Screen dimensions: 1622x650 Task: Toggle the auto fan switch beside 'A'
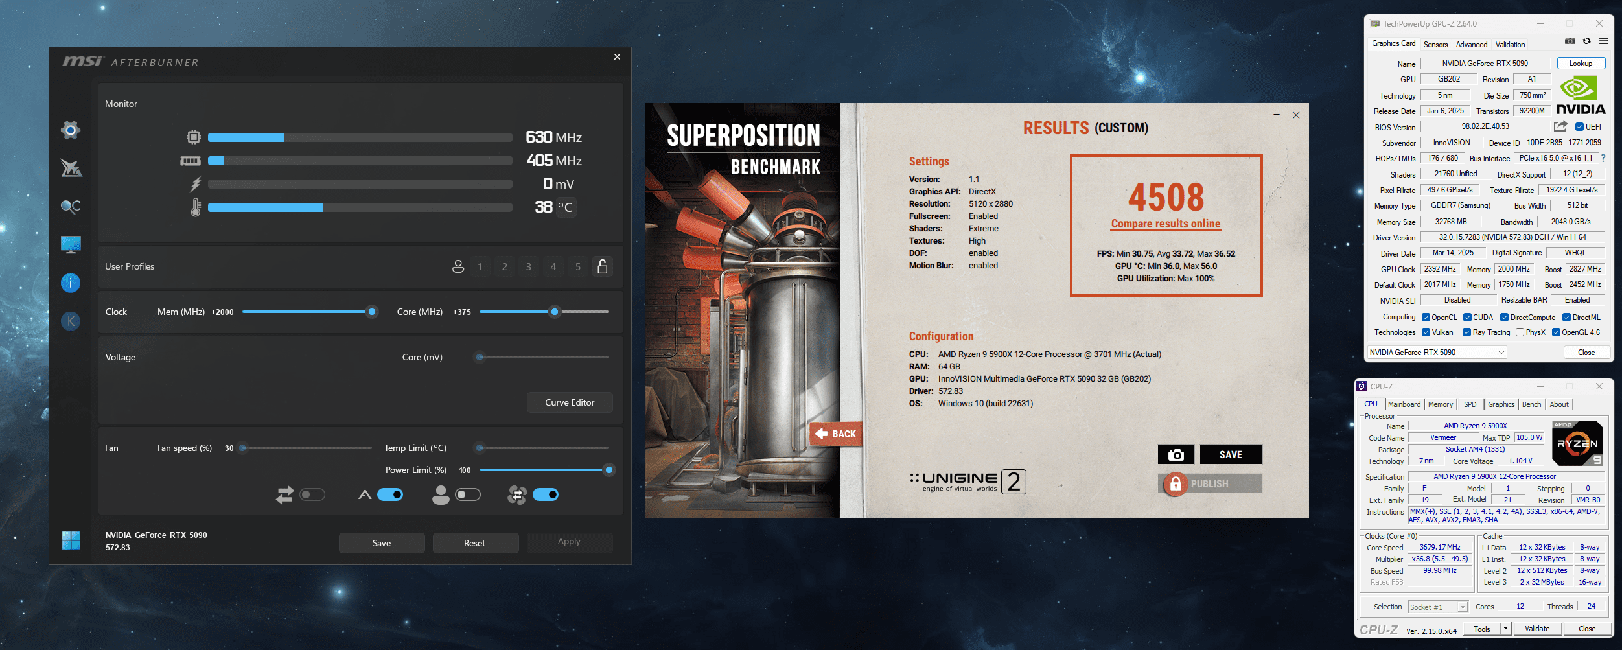click(x=390, y=495)
